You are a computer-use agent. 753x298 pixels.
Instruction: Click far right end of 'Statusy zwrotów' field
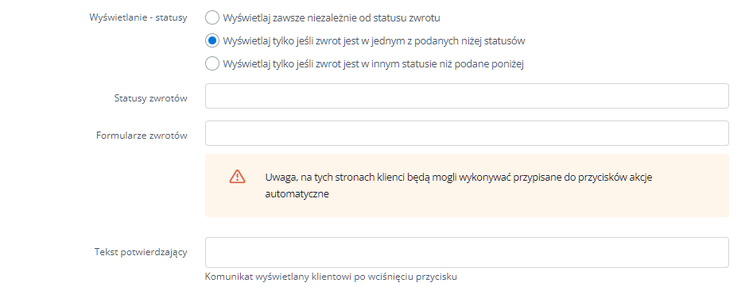click(718, 96)
